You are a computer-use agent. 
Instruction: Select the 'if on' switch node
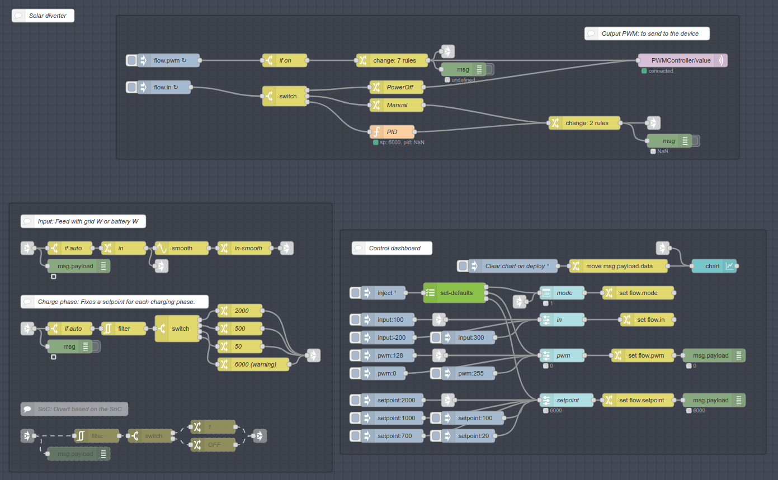click(x=285, y=60)
